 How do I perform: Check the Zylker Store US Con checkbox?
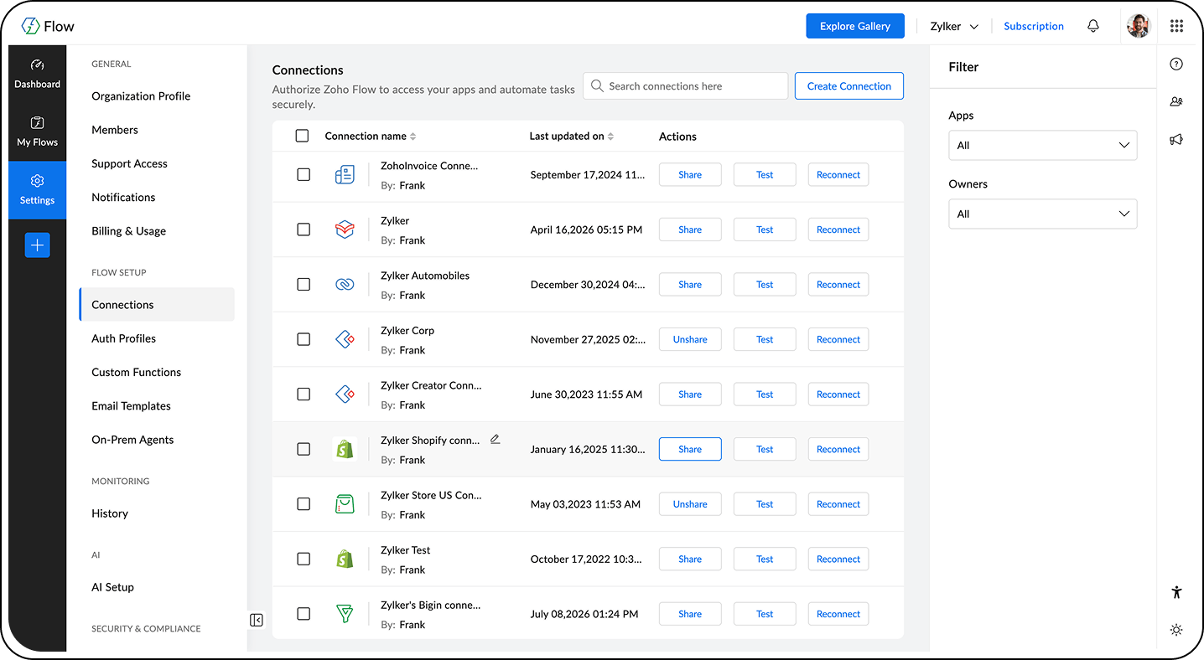click(304, 504)
